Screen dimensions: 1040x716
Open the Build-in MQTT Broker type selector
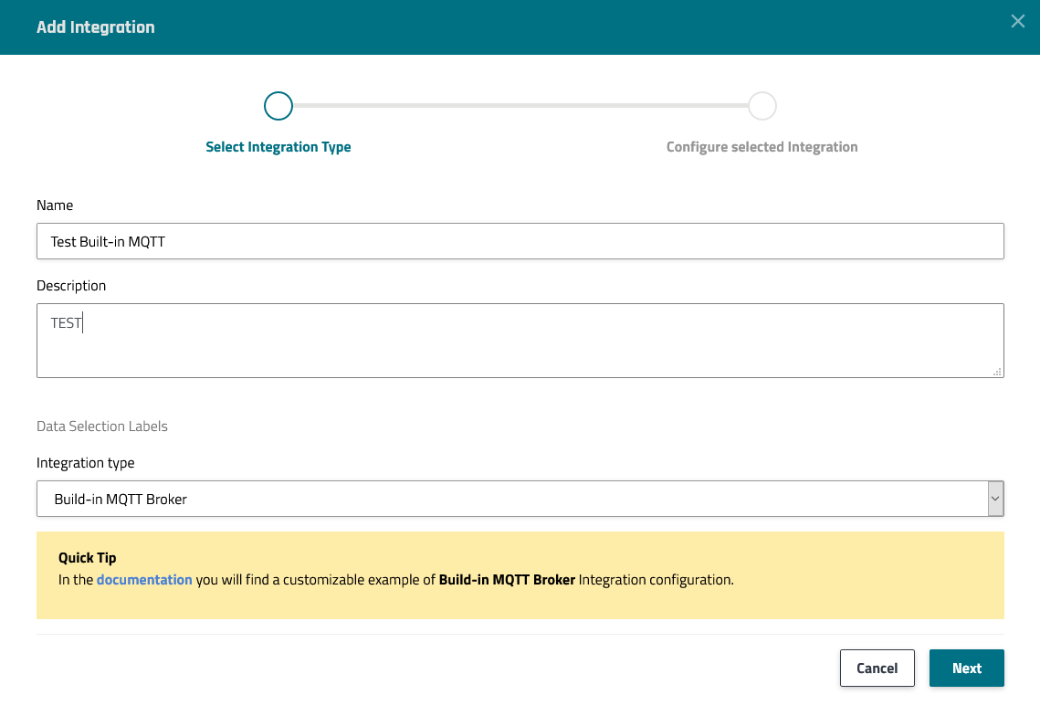pyautogui.click(x=511, y=499)
